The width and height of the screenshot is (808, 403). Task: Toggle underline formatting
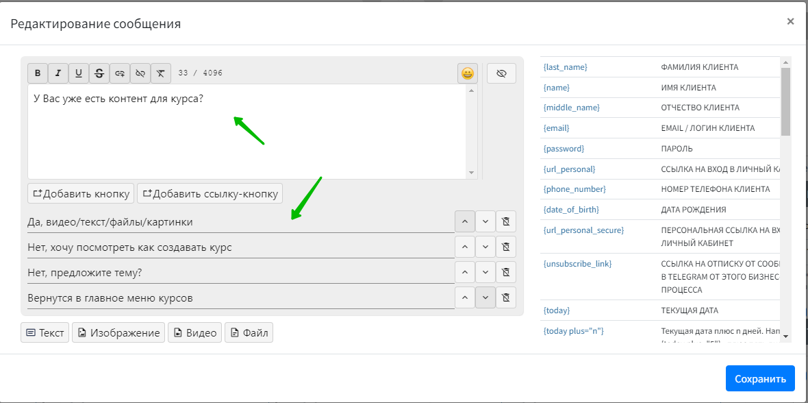coord(79,73)
